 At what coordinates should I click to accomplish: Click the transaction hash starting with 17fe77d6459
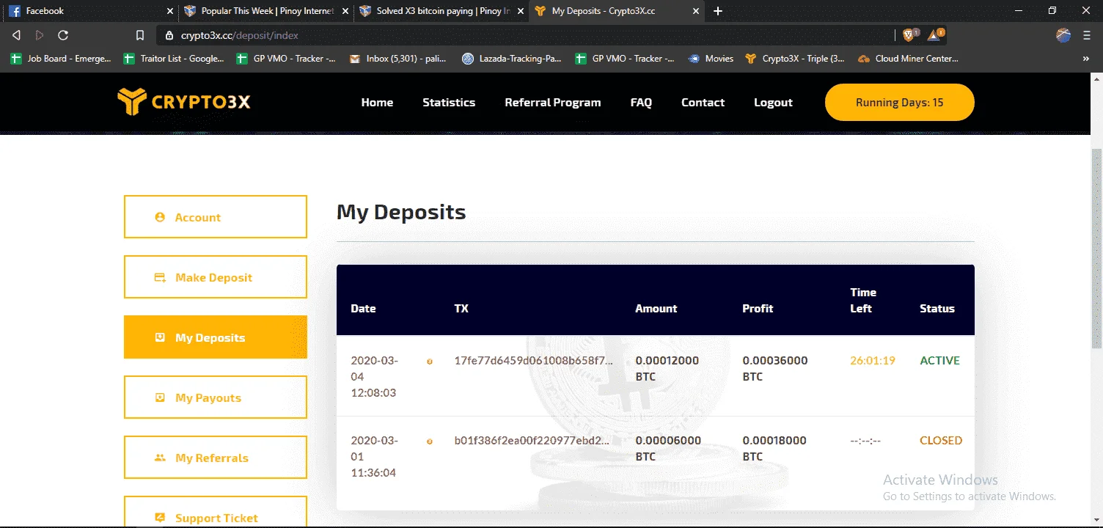pos(533,361)
